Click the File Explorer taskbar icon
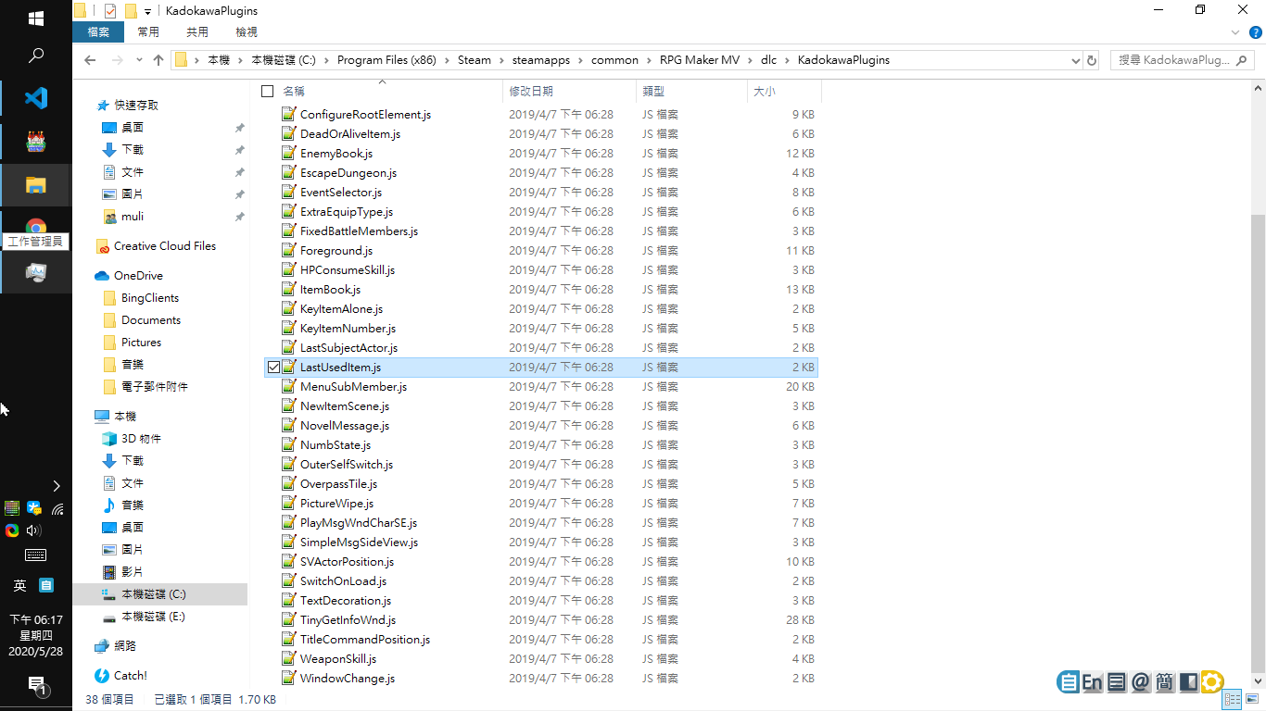This screenshot has width=1266, height=711. pyautogui.click(x=35, y=185)
